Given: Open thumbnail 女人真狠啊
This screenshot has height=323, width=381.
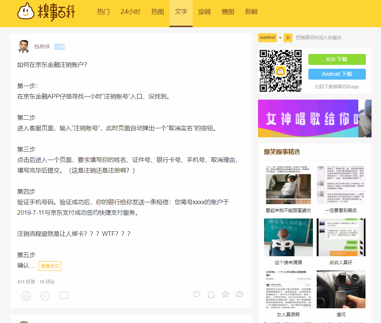Looking at the screenshot, I should pos(288,289).
